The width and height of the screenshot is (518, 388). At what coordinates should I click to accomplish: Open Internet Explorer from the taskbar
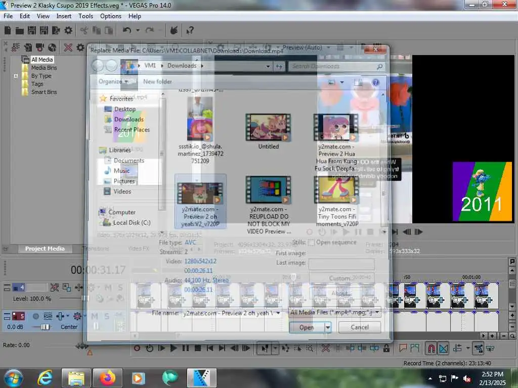(45, 378)
